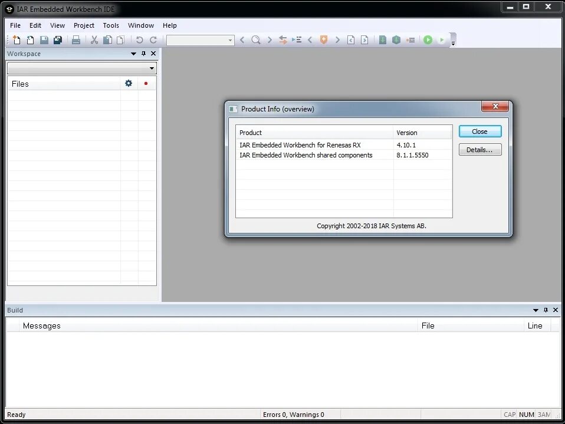Click the Version column header
Image resolution: width=565 pixels, height=424 pixels.
click(422, 133)
